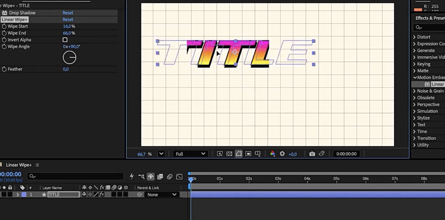Toggle the Feather stopwatch

4,69
